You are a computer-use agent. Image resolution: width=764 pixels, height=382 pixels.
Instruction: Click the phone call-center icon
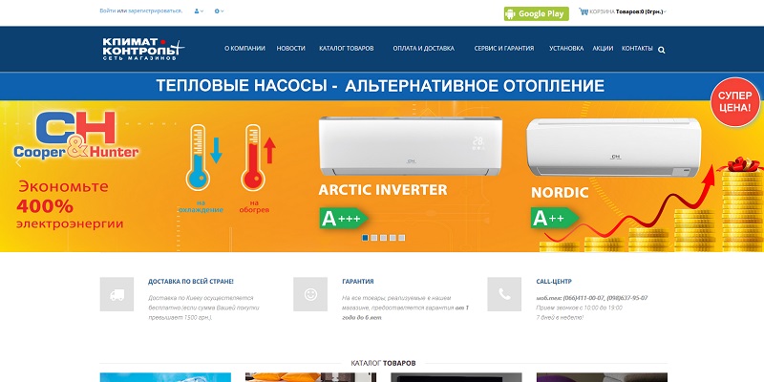pyautogui.click(x=504, y=294)
